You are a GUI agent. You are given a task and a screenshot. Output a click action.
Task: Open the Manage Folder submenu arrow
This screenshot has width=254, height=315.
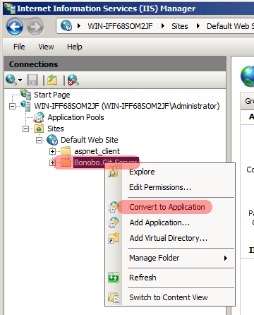pyautogui.click(x=226, y=258)
